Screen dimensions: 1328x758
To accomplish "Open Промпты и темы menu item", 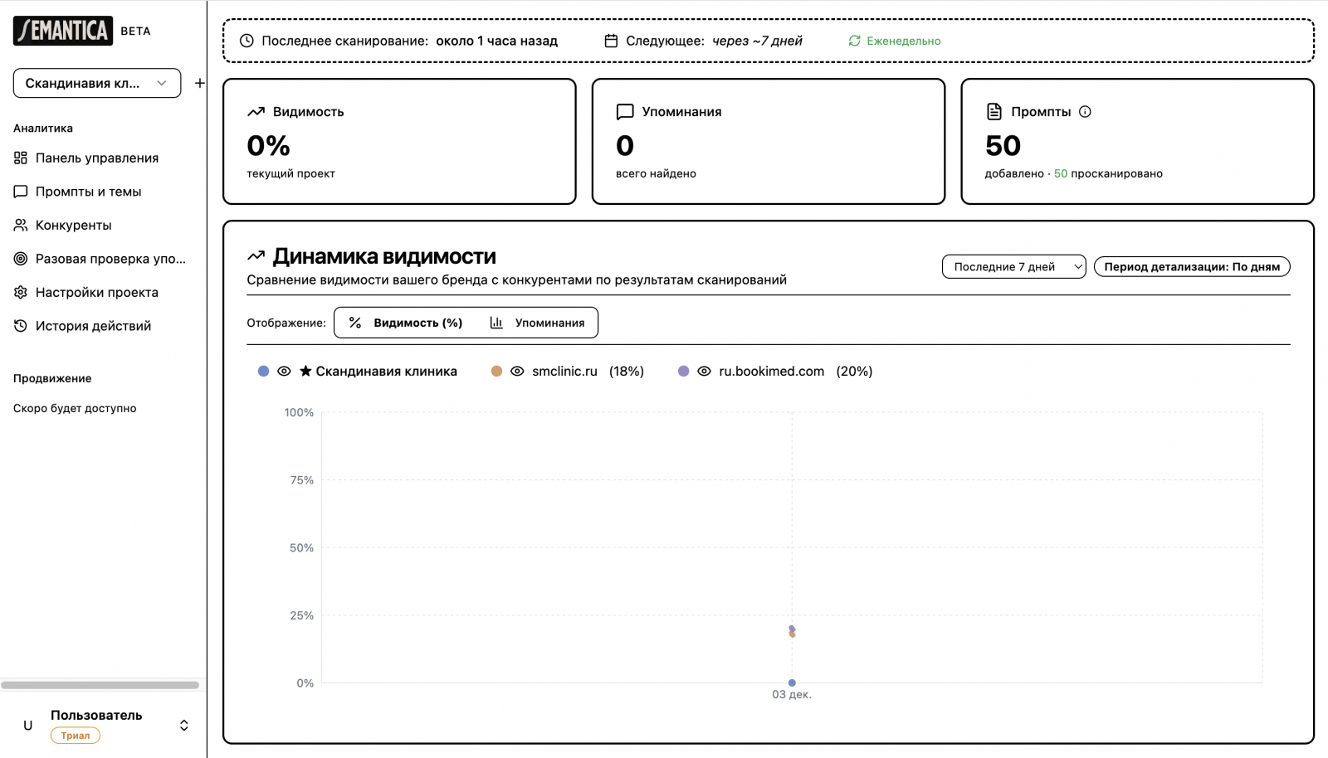I will pyautogui.click(x=88, y=192).
